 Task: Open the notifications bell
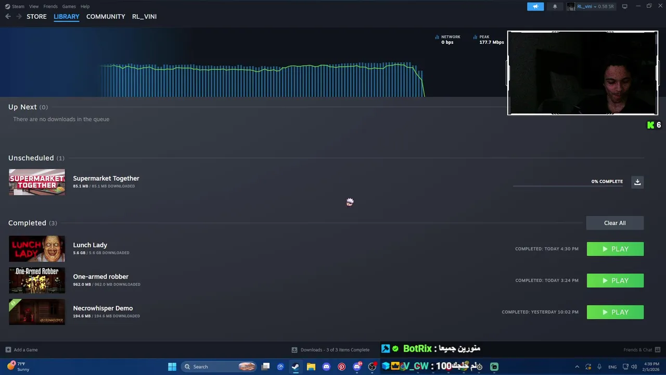[555, 6]
